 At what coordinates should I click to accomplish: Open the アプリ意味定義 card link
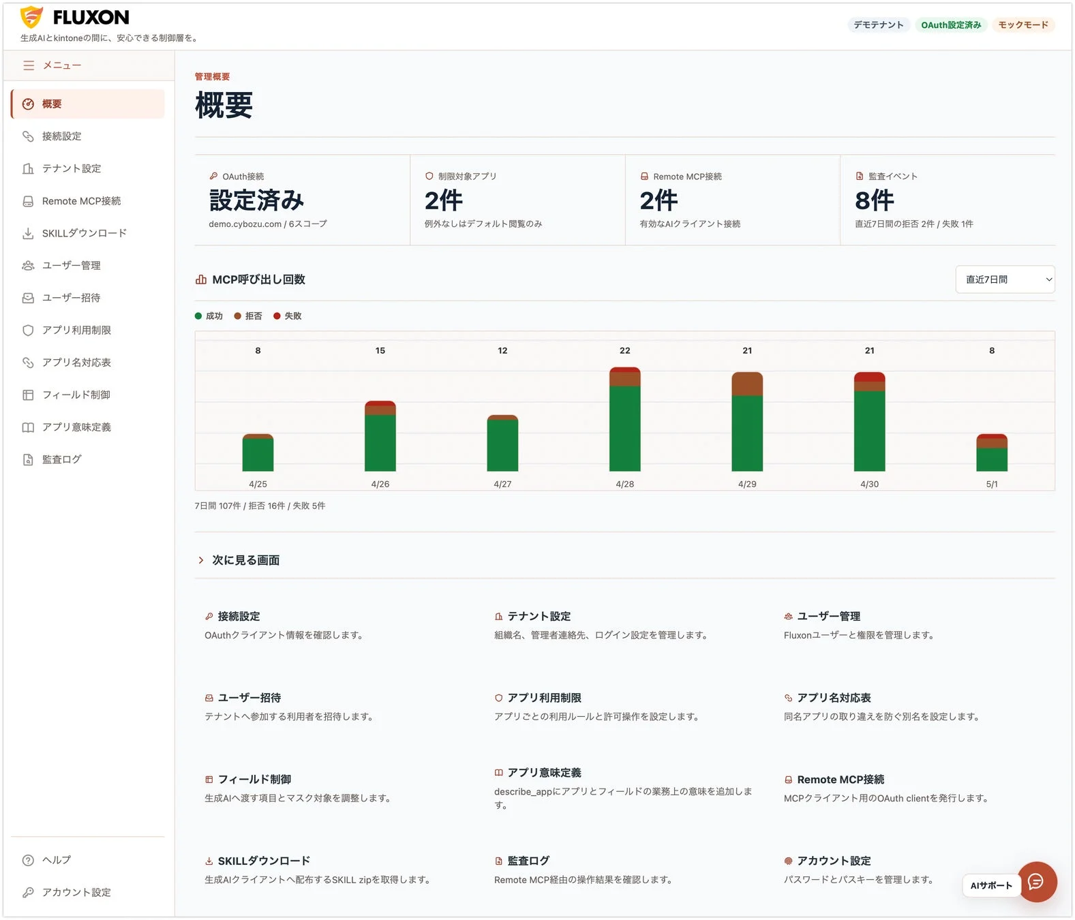[624, 788]
